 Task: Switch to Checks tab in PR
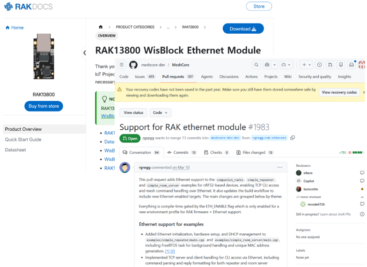pyautogui.click(x=216, y=153)
